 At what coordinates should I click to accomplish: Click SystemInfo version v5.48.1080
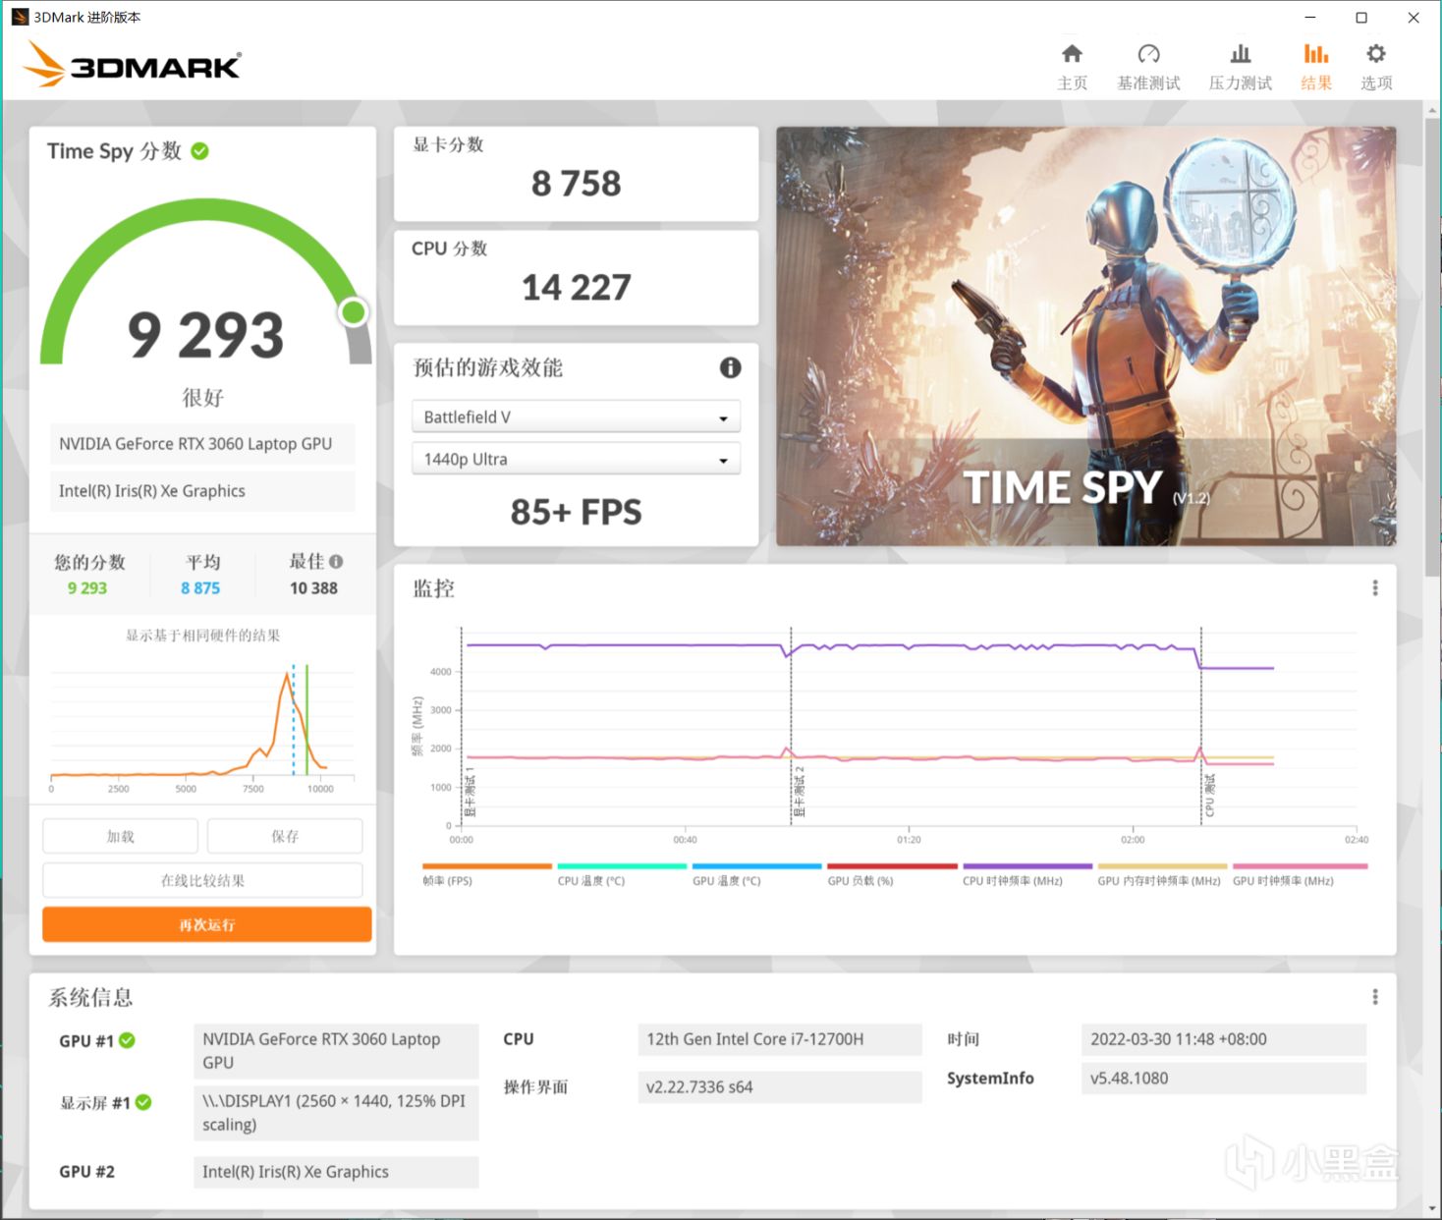point(1224,1079)
